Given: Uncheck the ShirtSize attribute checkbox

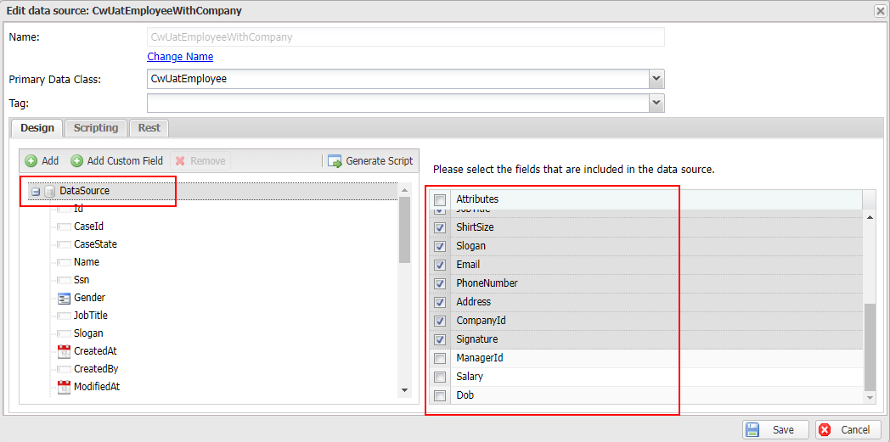Looking at the screenshot, I should (440, 227).
